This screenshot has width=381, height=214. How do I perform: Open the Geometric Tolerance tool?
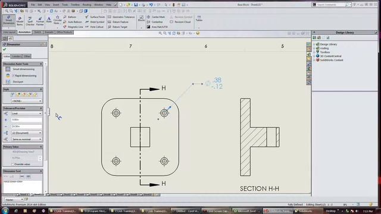click(121, 17)
